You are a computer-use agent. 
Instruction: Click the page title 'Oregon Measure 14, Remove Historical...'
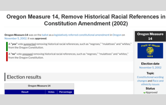tap(86, 20)
